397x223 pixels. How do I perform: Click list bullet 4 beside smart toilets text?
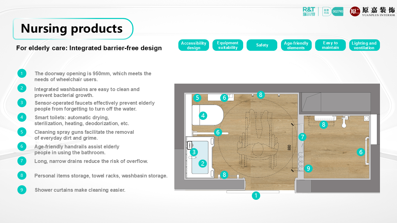[x=22, y=117]
